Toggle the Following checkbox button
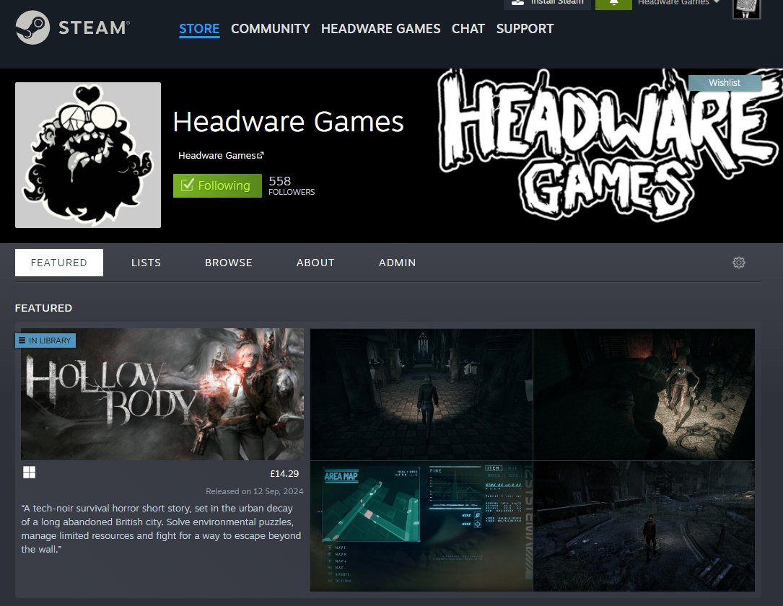Viewport: 783px width, 606px height. (x=217, y=185)
